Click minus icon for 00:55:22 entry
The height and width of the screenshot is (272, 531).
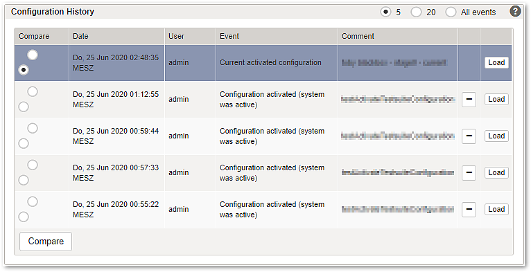tap(469, 210)
